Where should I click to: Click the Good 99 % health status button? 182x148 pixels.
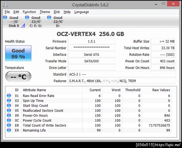pyautogui.click(x=18, y=53)
